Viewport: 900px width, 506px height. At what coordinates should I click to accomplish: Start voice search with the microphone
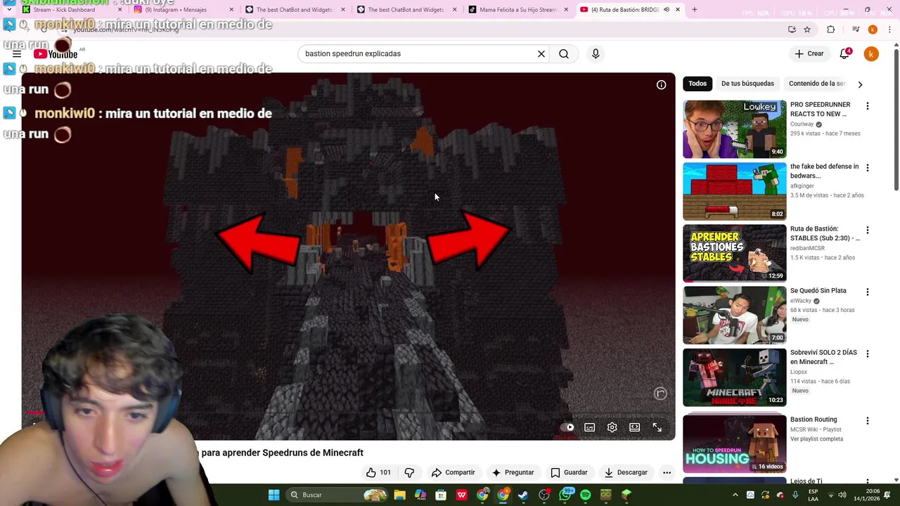pyautogui.click(x=596, y=54)
